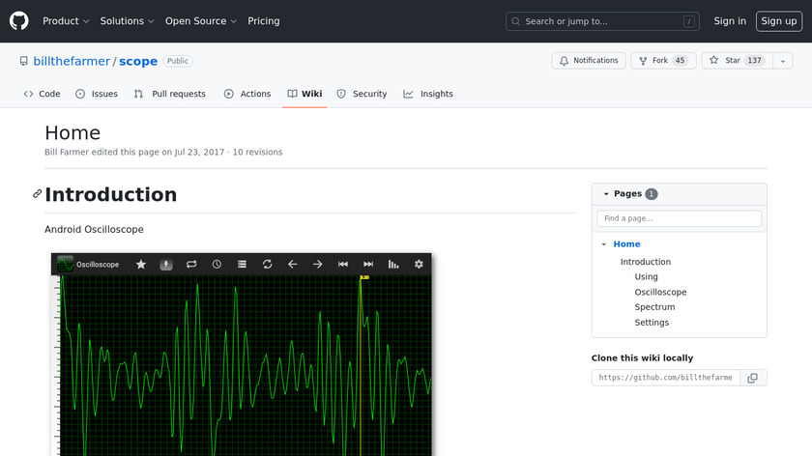
Task: Copy the wiki clone URL
Action: [x=753, y=377]
